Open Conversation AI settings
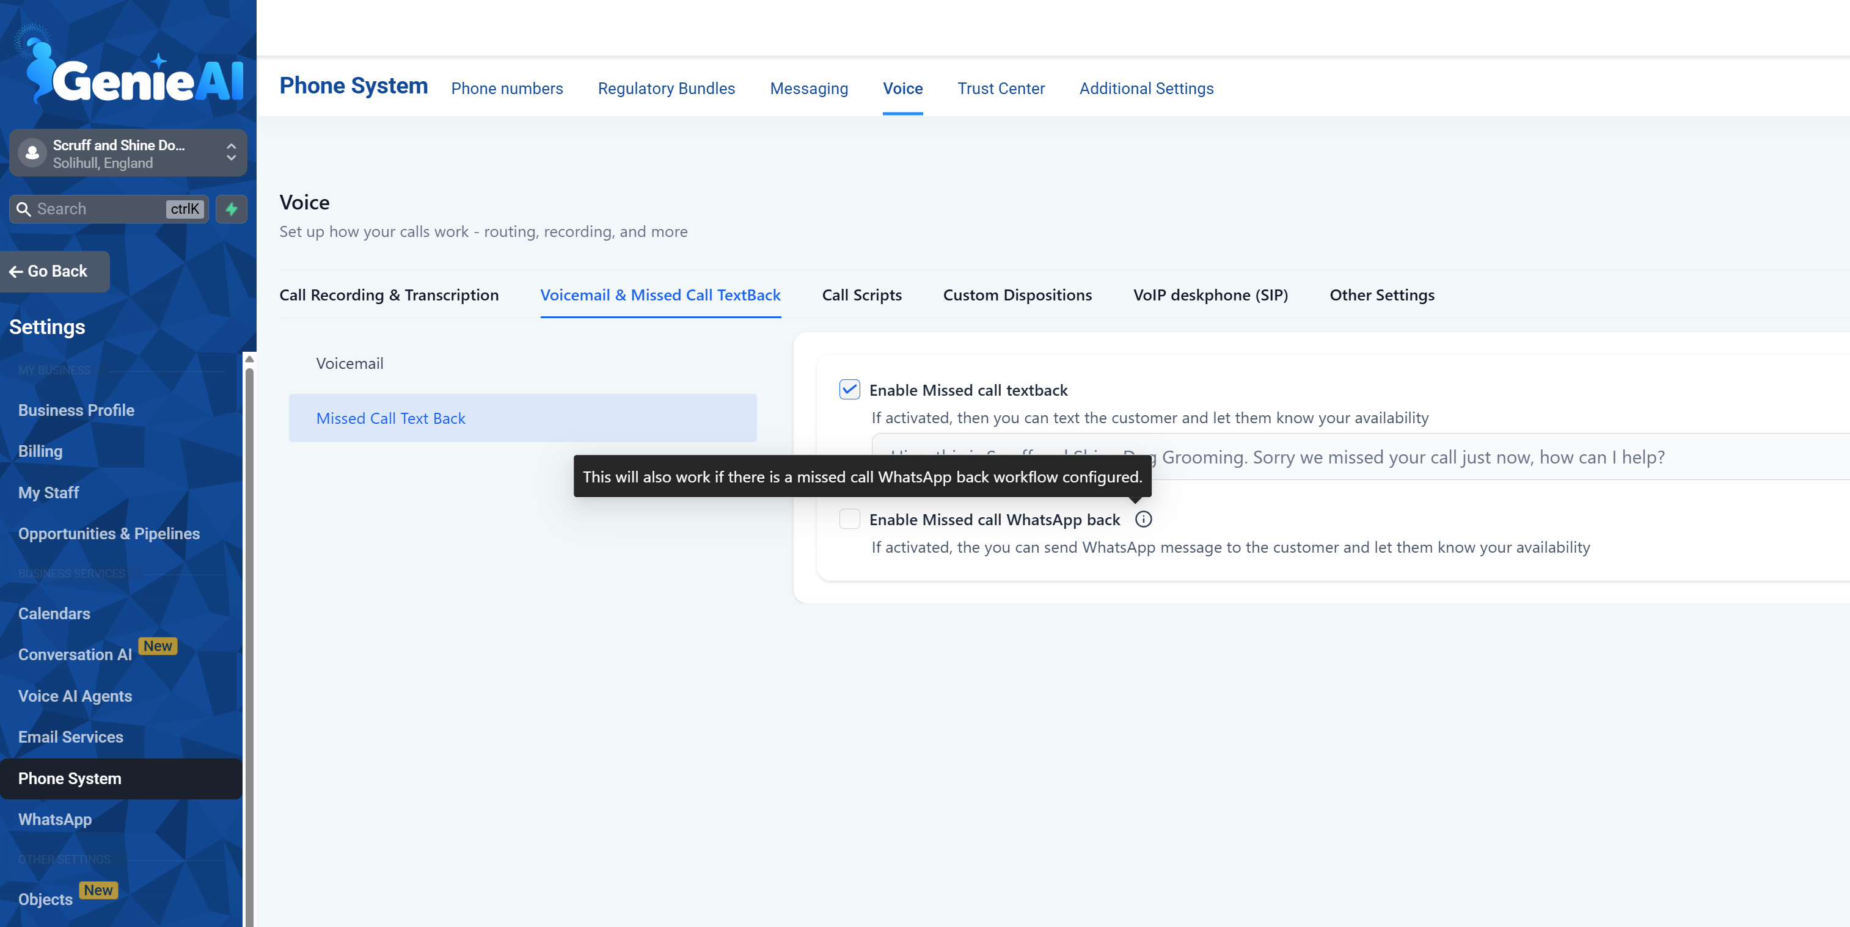1850x927 pixels. point(75,655)
